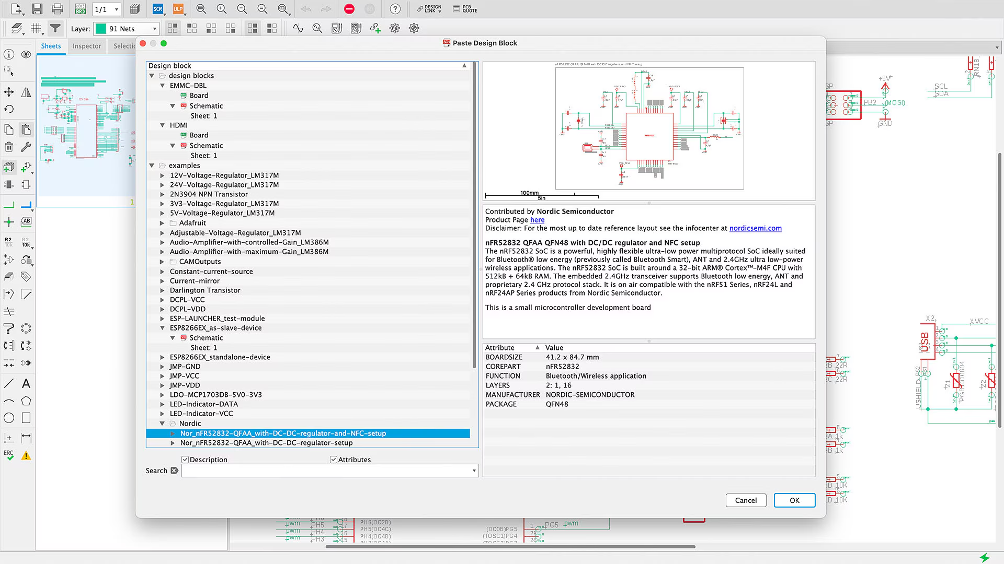Viewport: 1004px width, 564px height.
Task: Click the Save icon in toolbar
Action: coord(37,9)
